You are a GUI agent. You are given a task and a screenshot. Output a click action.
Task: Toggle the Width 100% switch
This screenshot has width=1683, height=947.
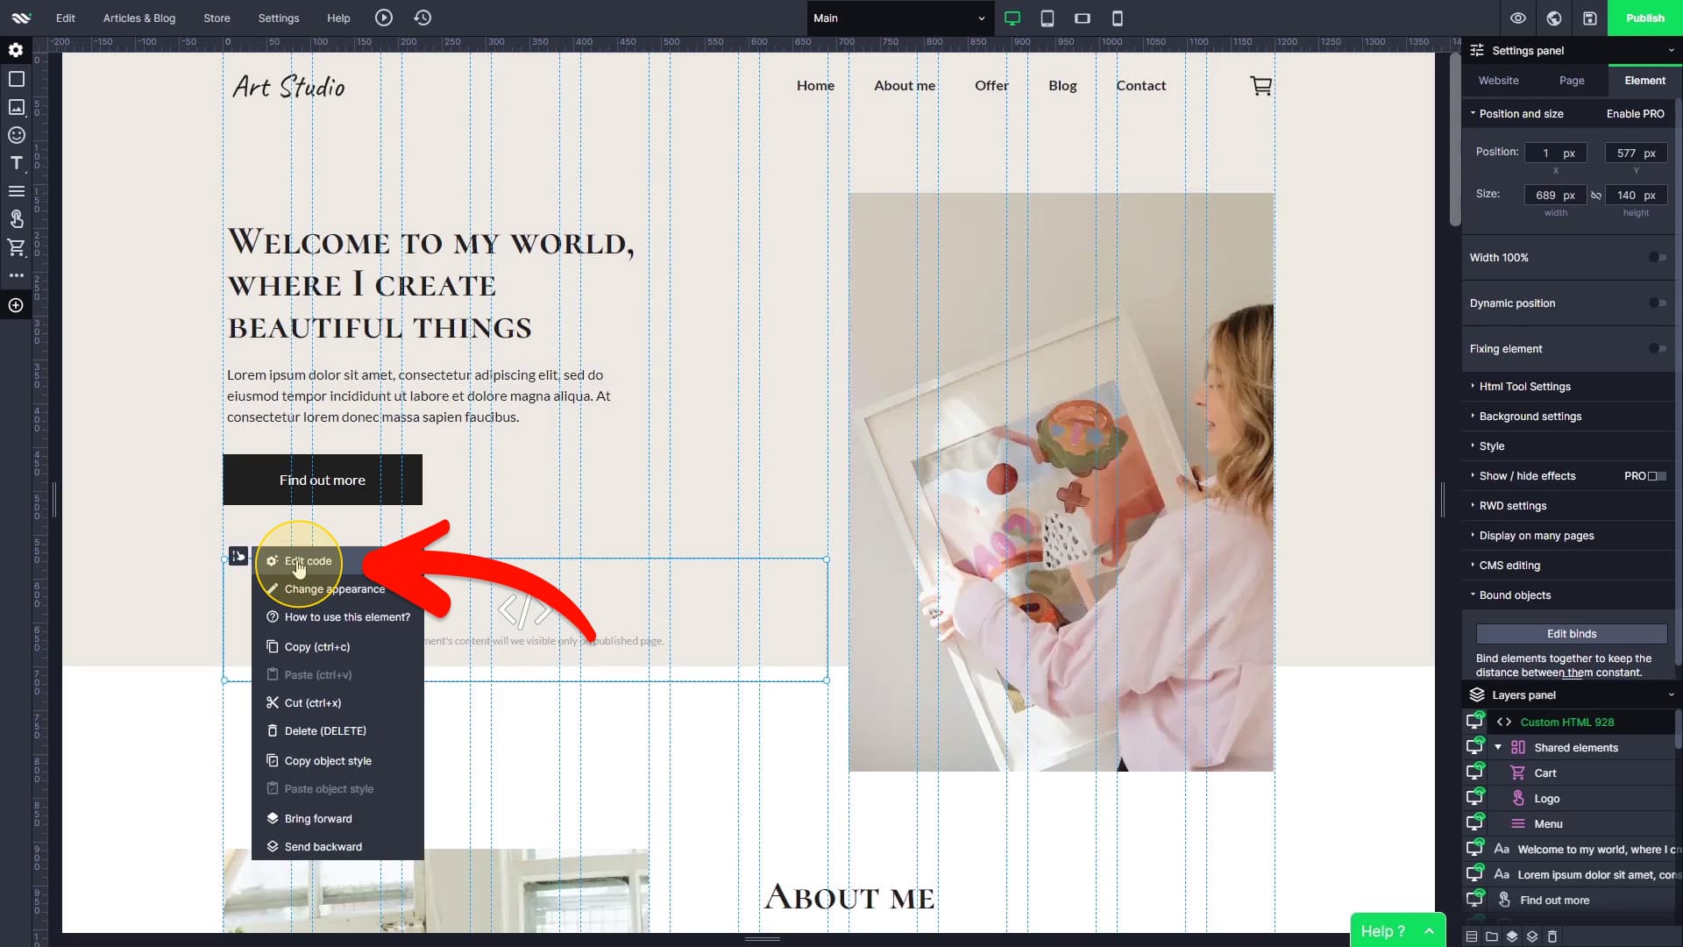click(x=1657, y=258)
